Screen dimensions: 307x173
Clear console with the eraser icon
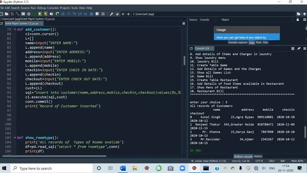click(x=299, y=49)
